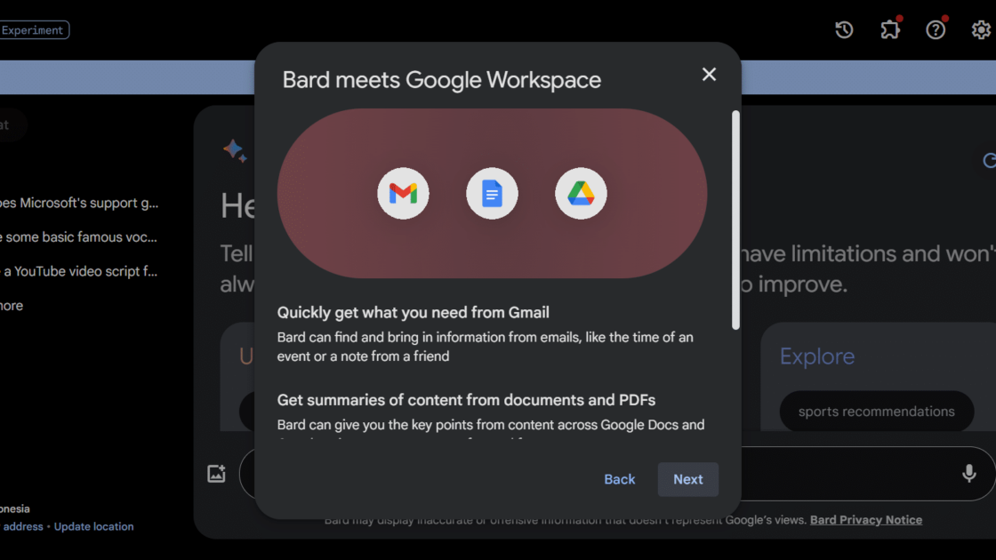Open the Bard Privacy Notice link

tap(866, 520)
